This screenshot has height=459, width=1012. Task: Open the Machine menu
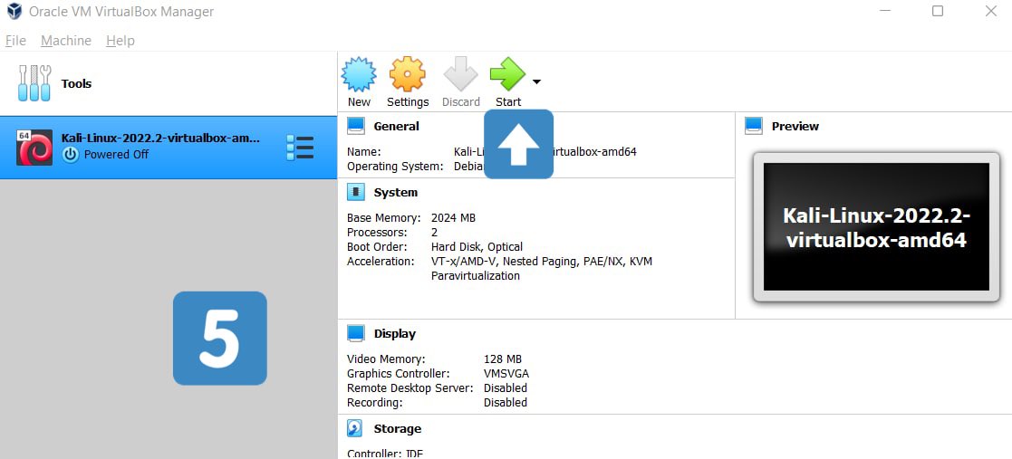click(66, 41)
